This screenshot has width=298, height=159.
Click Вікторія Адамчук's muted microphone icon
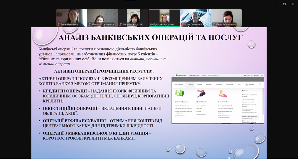tap(213, 25)
